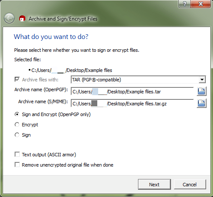Screen dimensions: 213x197
Task: Choose the Encrypt radio option
Action: coord(17,125)
